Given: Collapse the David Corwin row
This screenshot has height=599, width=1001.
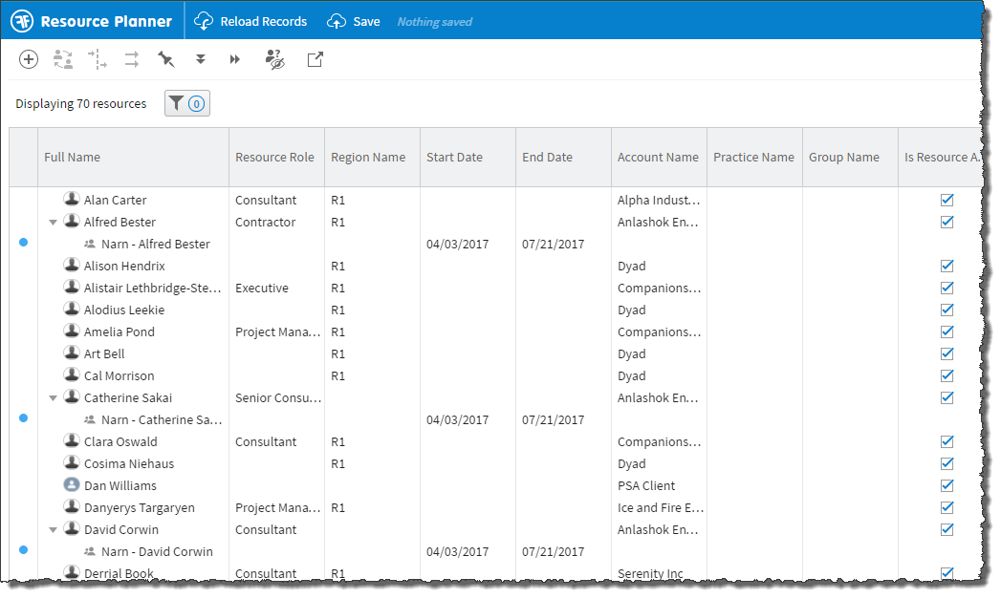Looking at the screenshot, I should (x=53, y=530).
